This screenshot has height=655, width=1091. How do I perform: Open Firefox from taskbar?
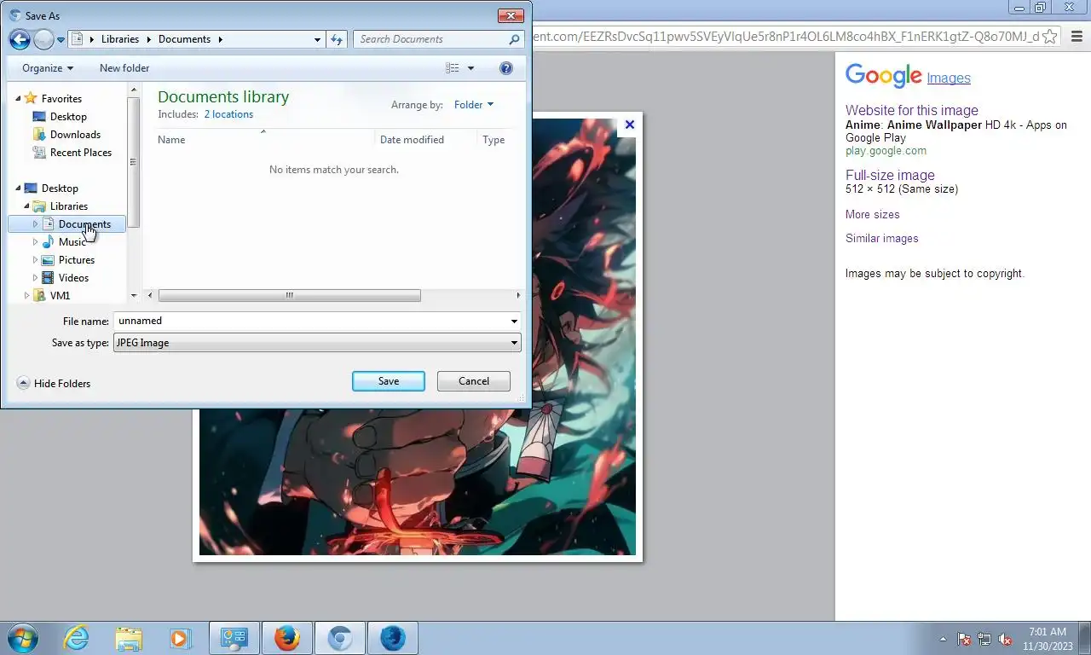pos(287,638)
